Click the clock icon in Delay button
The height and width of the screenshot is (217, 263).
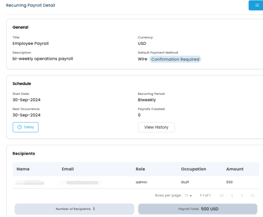point(20,127)
